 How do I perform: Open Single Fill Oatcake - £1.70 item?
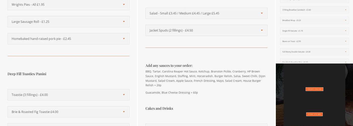(314, 31)
